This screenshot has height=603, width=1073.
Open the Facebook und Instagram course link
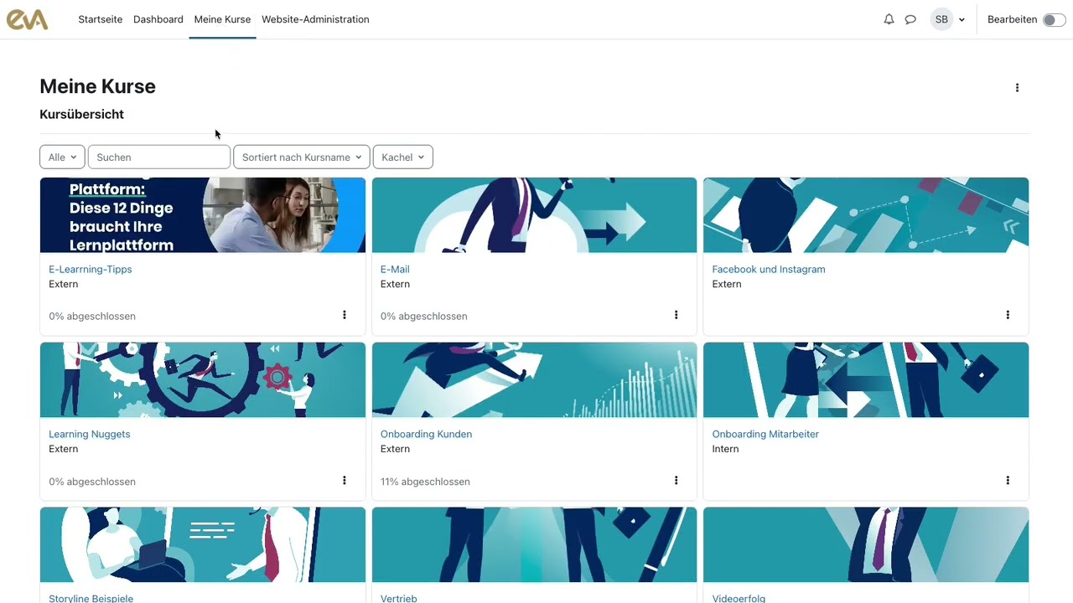pyautogui.click(x=769, y=269)
